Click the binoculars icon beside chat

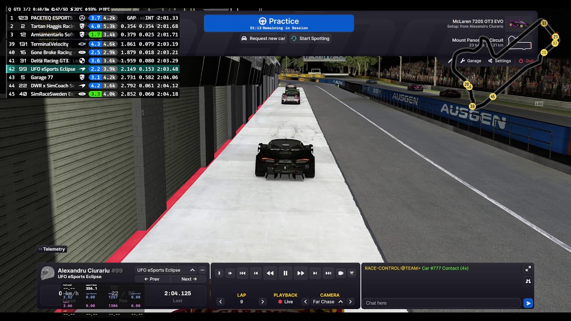(528, 281)
